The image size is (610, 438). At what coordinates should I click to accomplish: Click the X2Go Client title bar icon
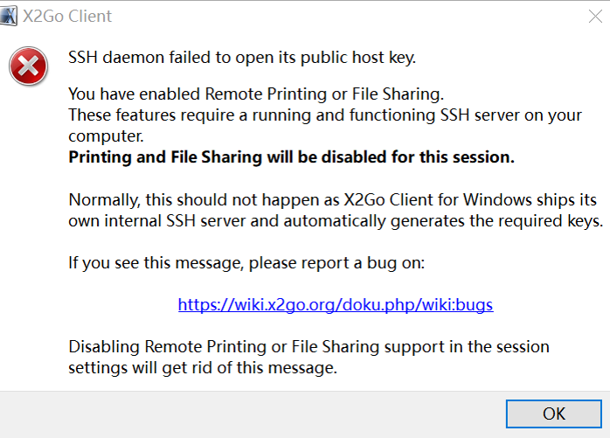pos(9,16)
